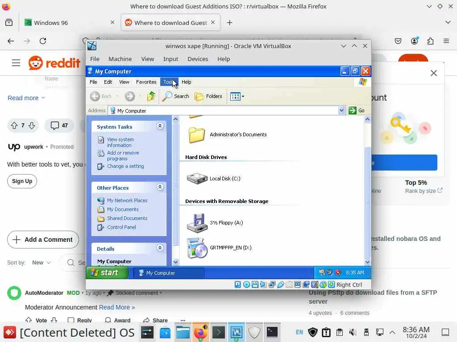The height and width of the screenshot is (342, 457).
Task: Click VirtualBox USB devices status icon
Action: point(281,285)
